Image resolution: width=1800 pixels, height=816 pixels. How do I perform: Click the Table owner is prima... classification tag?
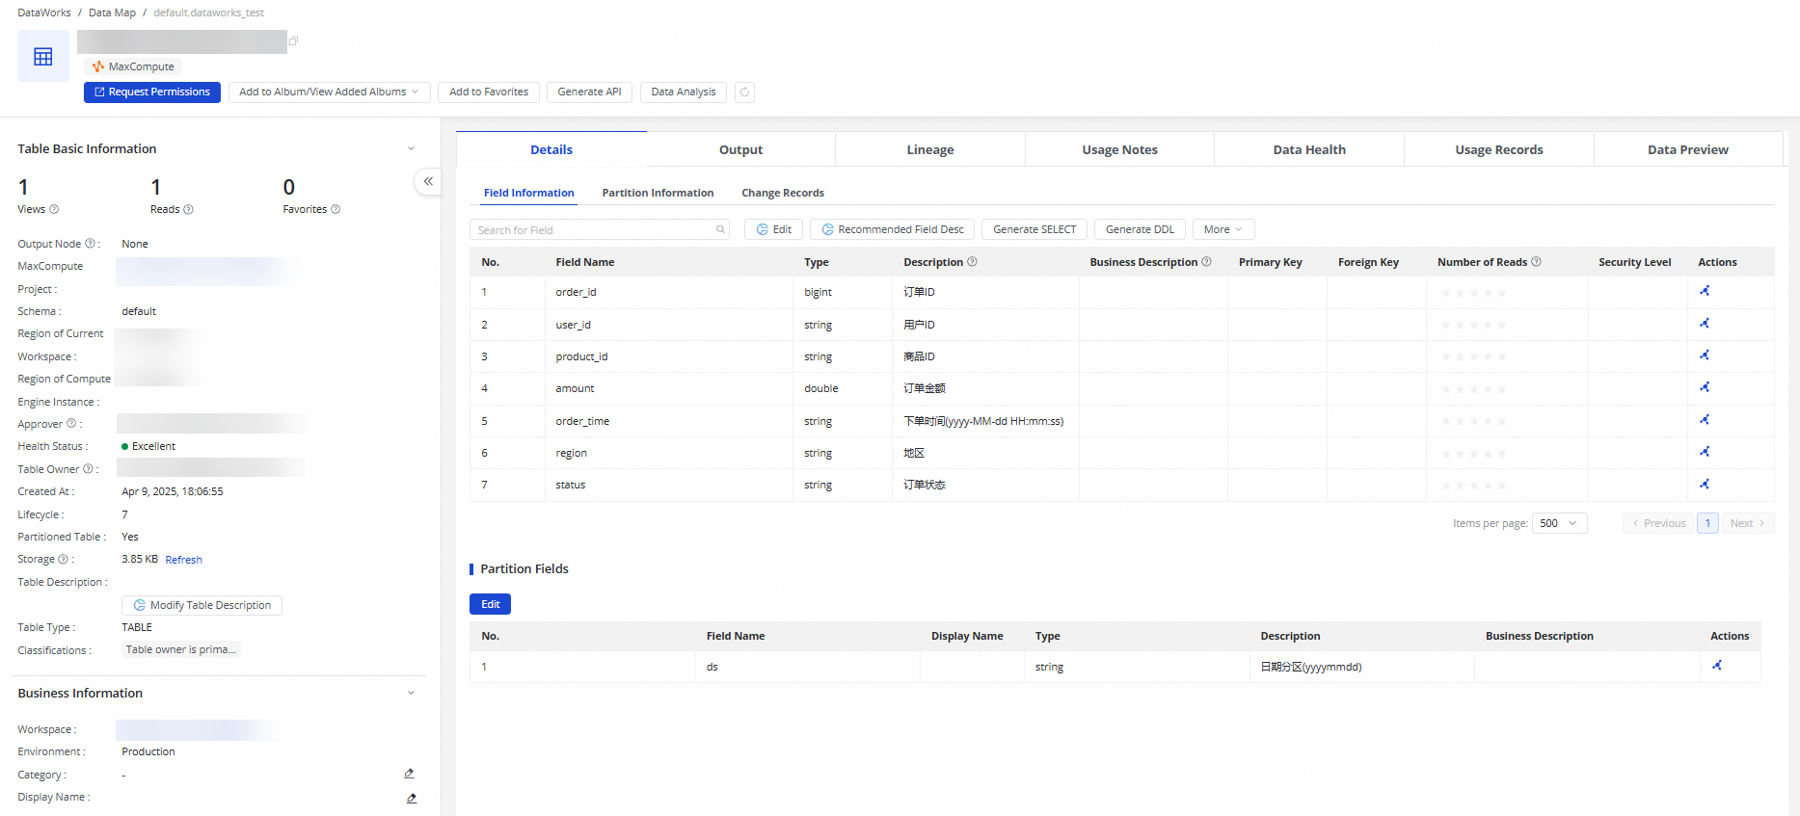(x=181, y=649)
